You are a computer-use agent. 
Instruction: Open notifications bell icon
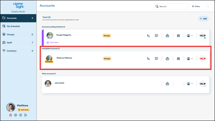pyautogui.click(x=10, y=115)
